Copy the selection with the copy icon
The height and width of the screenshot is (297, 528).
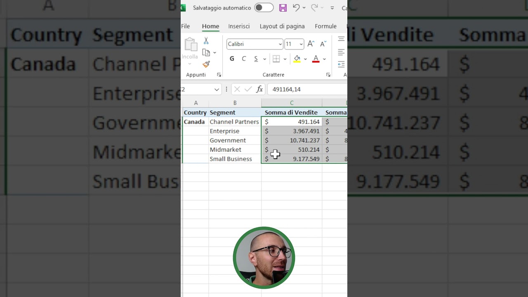coord(206,52)
